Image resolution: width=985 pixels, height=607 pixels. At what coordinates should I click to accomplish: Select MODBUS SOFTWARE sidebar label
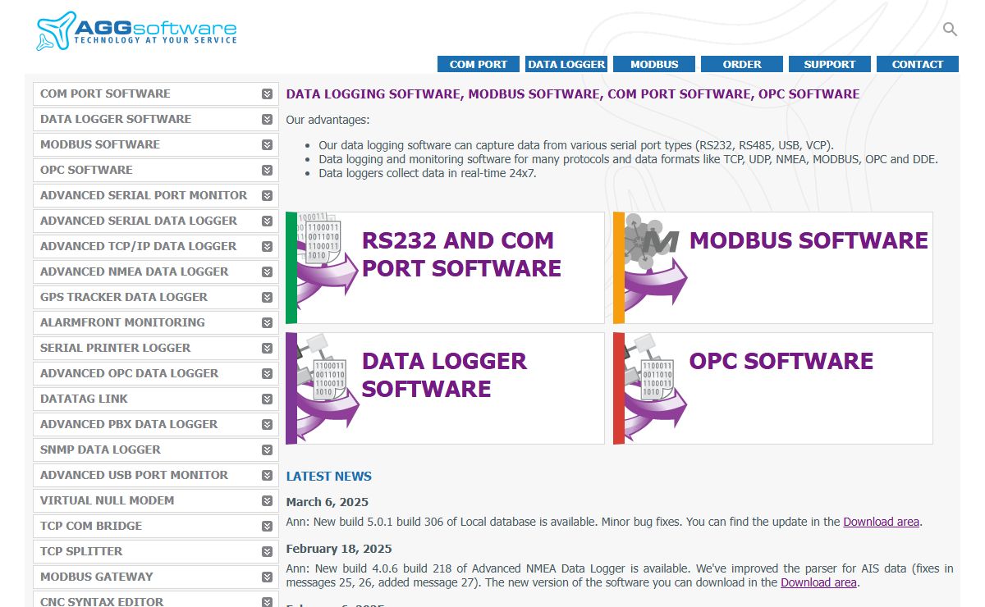(100, 144)
